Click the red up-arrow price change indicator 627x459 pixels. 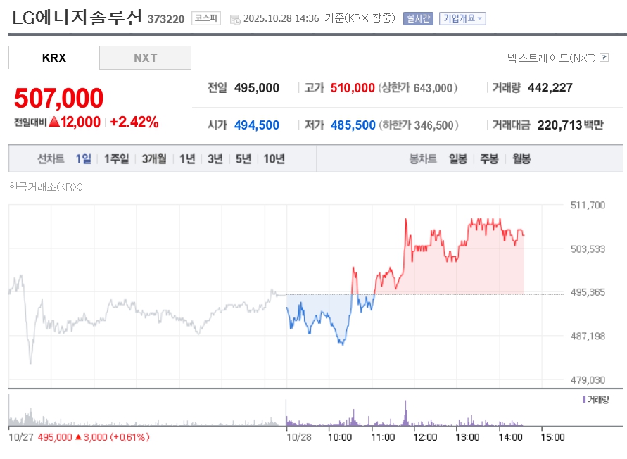pyautogui.click(x=54, y=122)
